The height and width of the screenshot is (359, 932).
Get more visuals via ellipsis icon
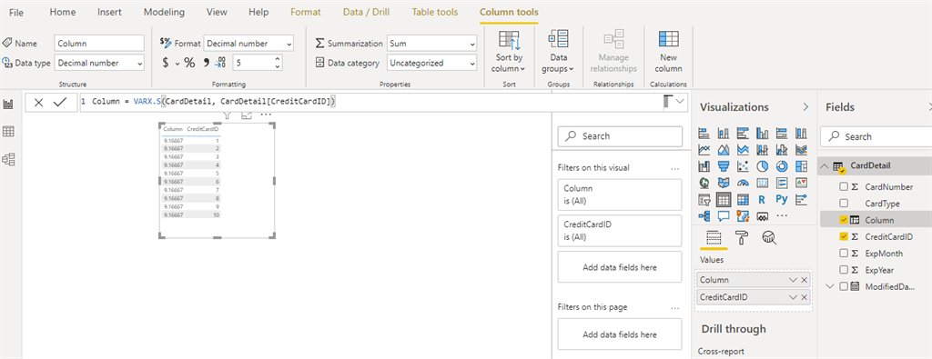[782, 216]
